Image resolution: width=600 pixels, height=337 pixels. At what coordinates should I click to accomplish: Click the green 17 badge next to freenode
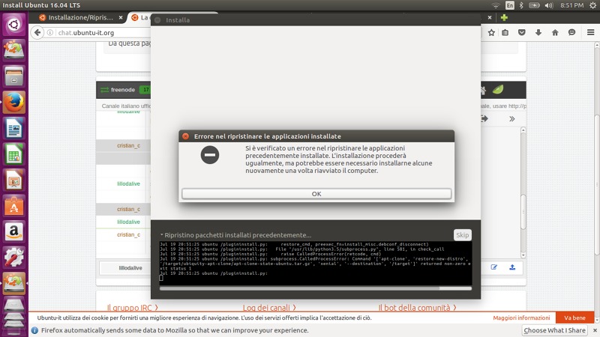point(145,90)
